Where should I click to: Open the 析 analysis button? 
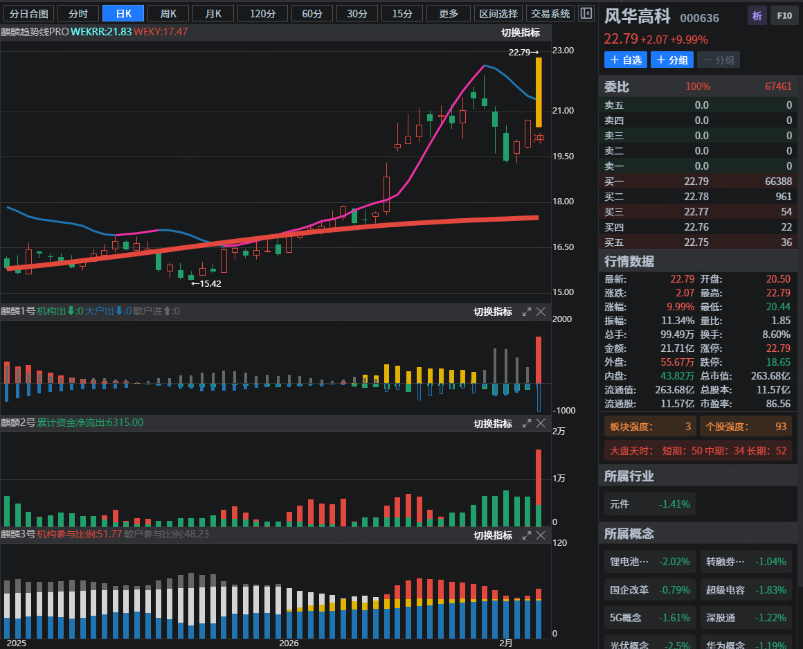[x=757, y=15]
